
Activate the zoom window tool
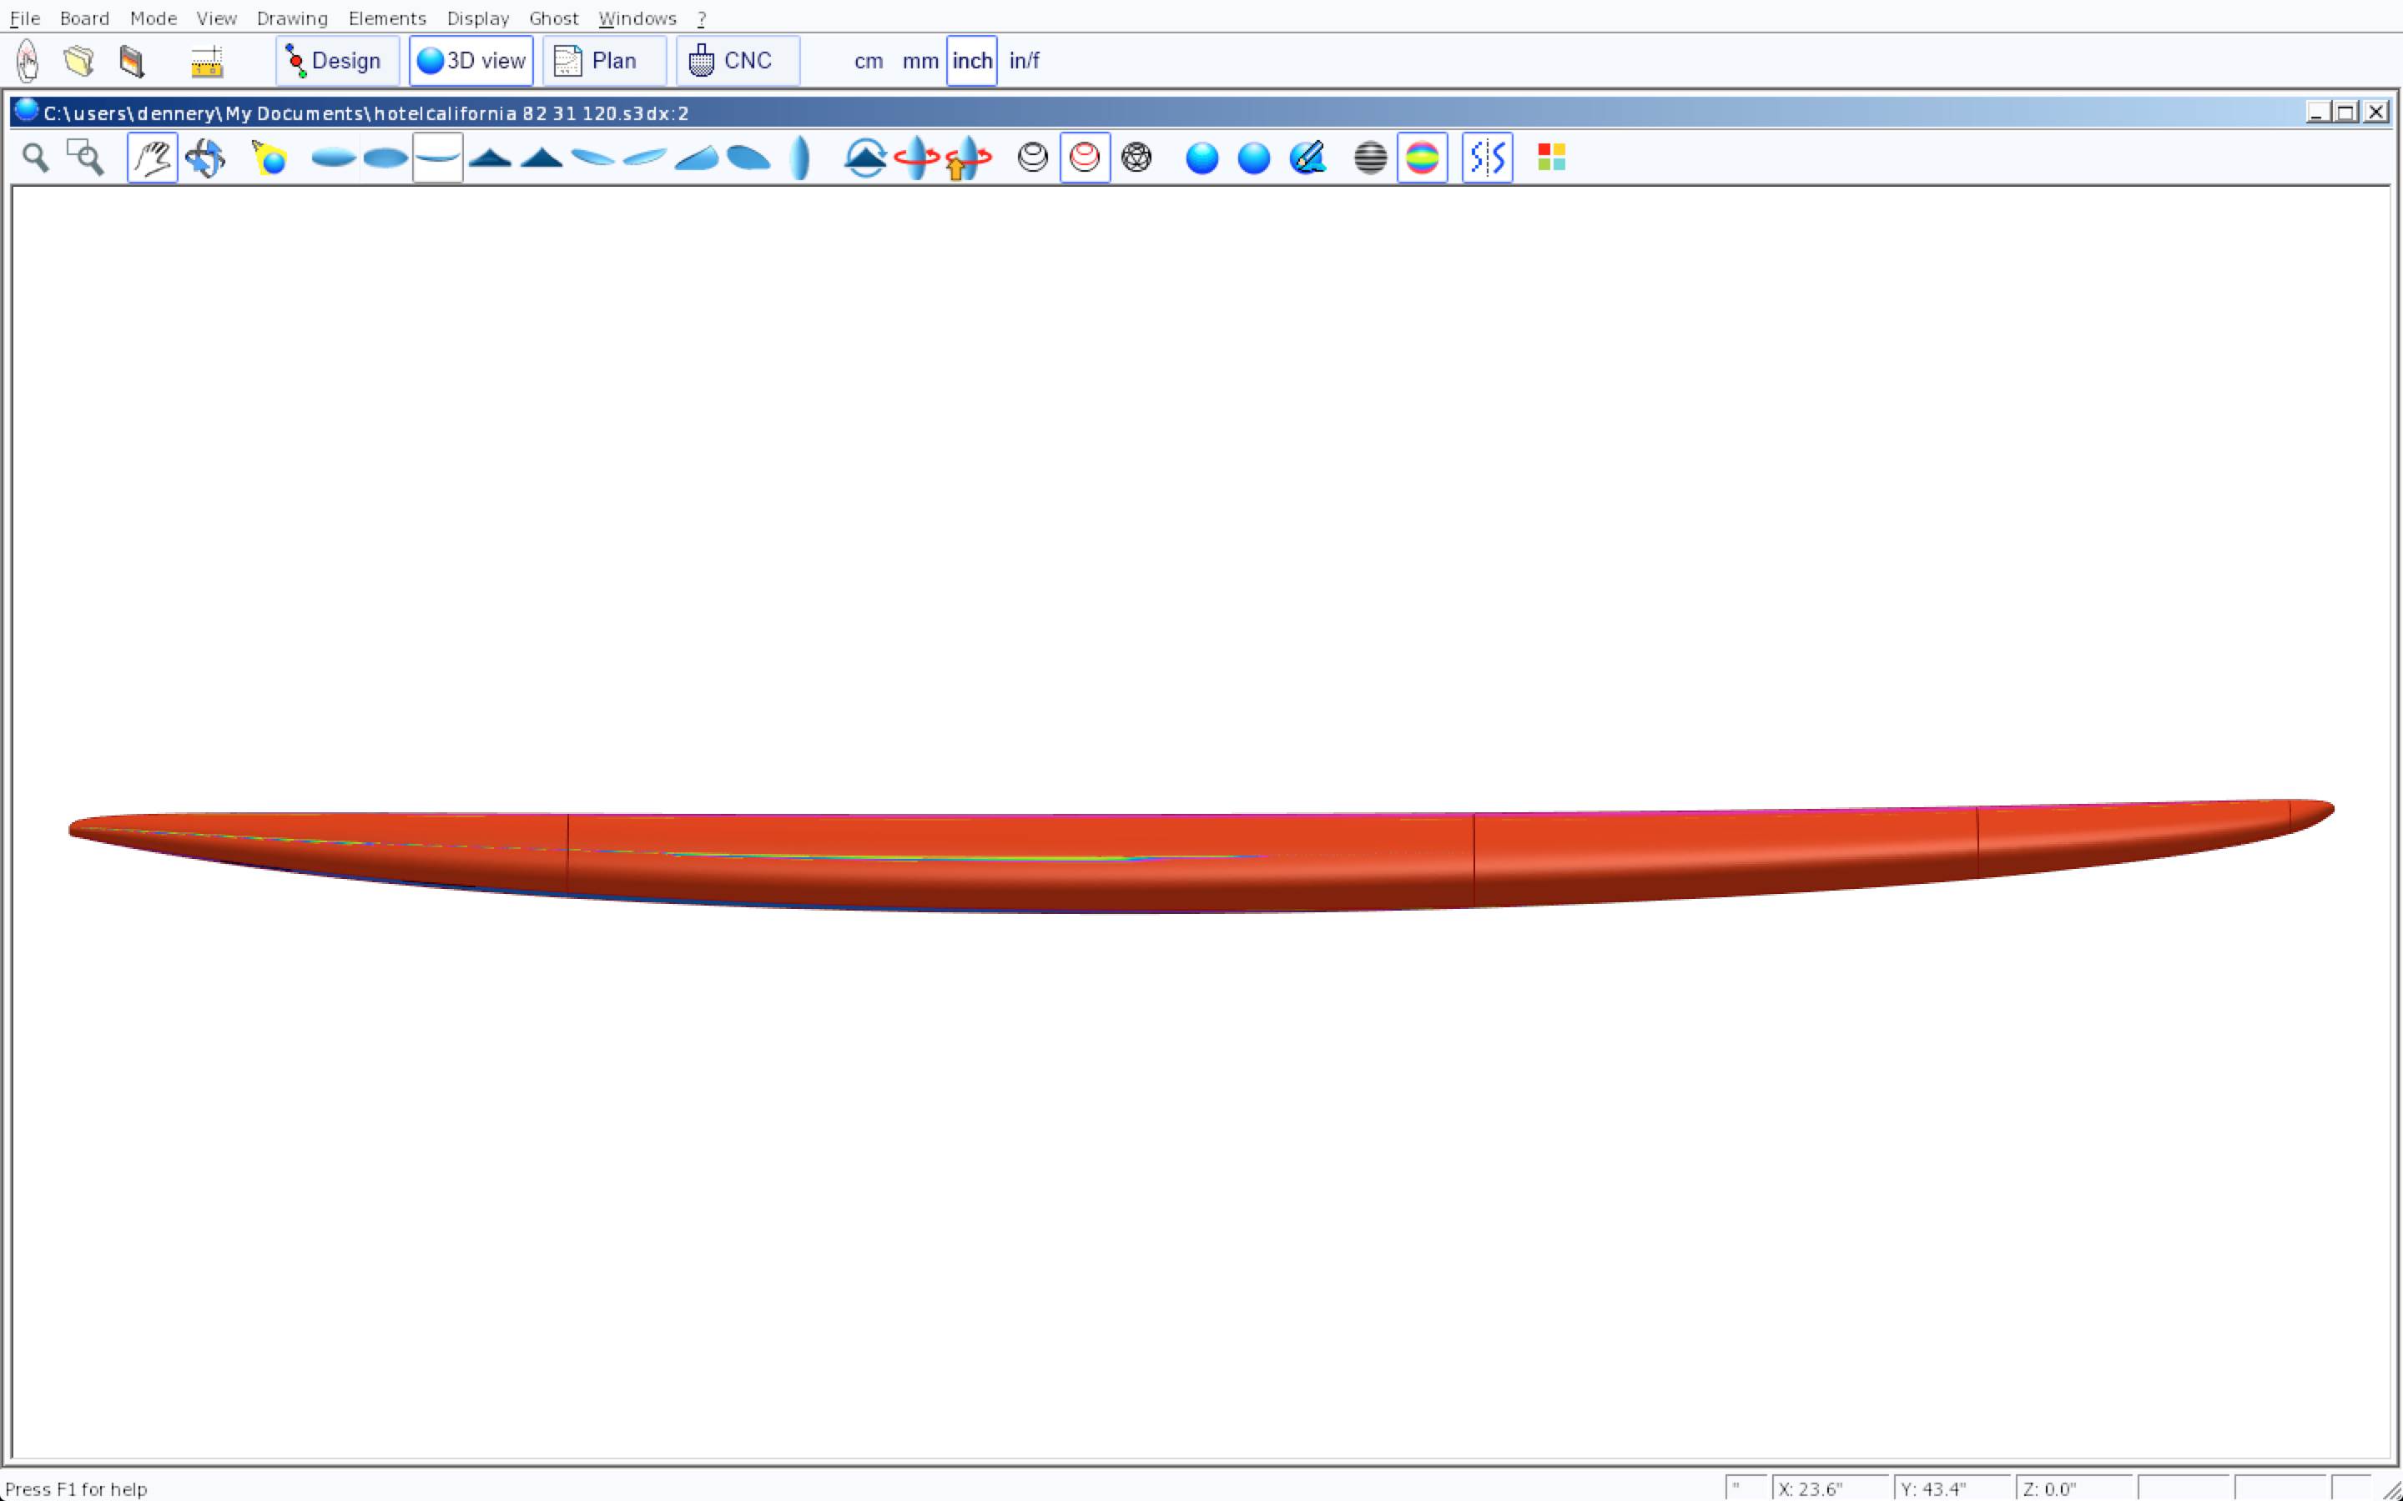(85, 158)
